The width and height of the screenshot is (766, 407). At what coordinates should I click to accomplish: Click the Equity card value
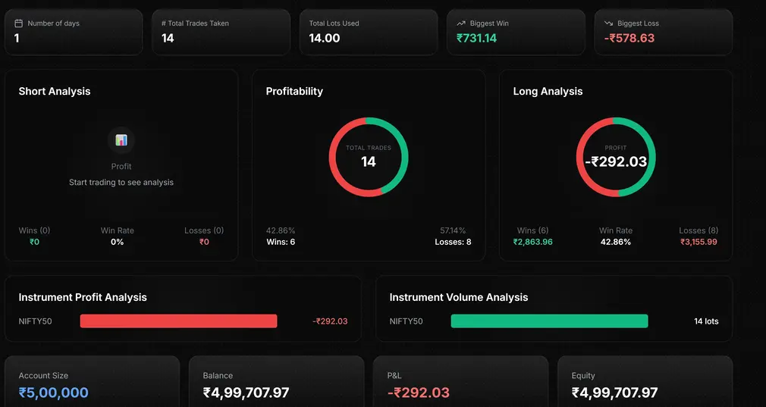614,393
